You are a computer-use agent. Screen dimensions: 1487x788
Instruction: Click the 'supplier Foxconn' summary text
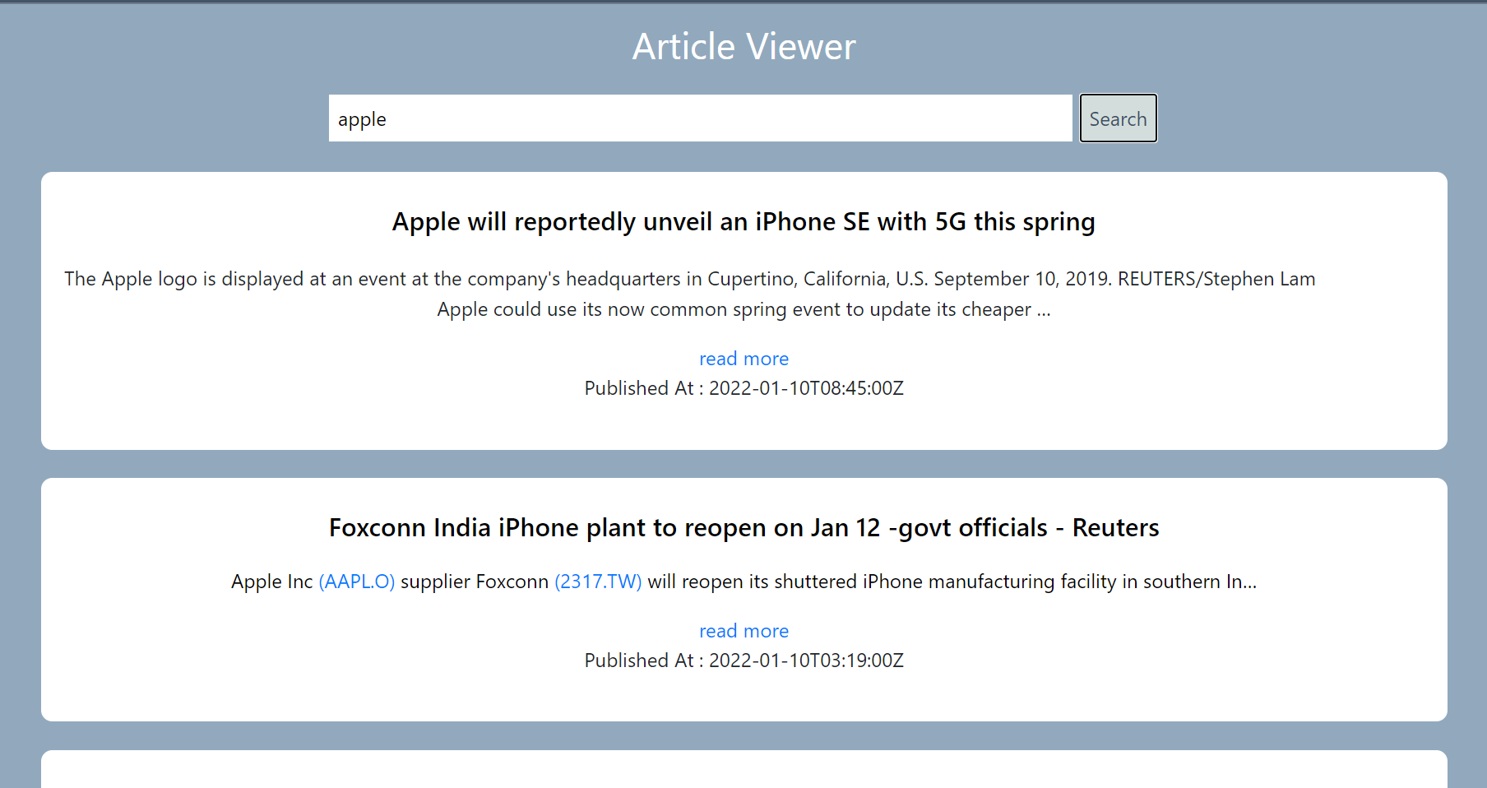(475, 582)
